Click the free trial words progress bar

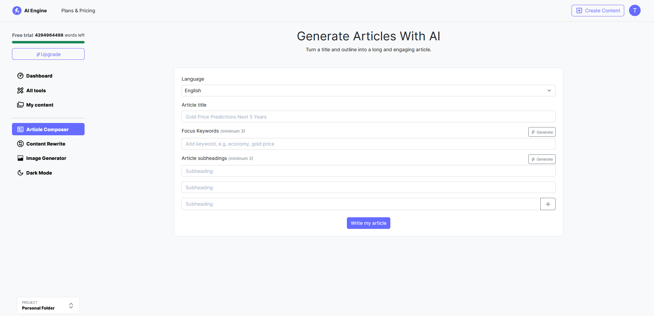[48, 42]
